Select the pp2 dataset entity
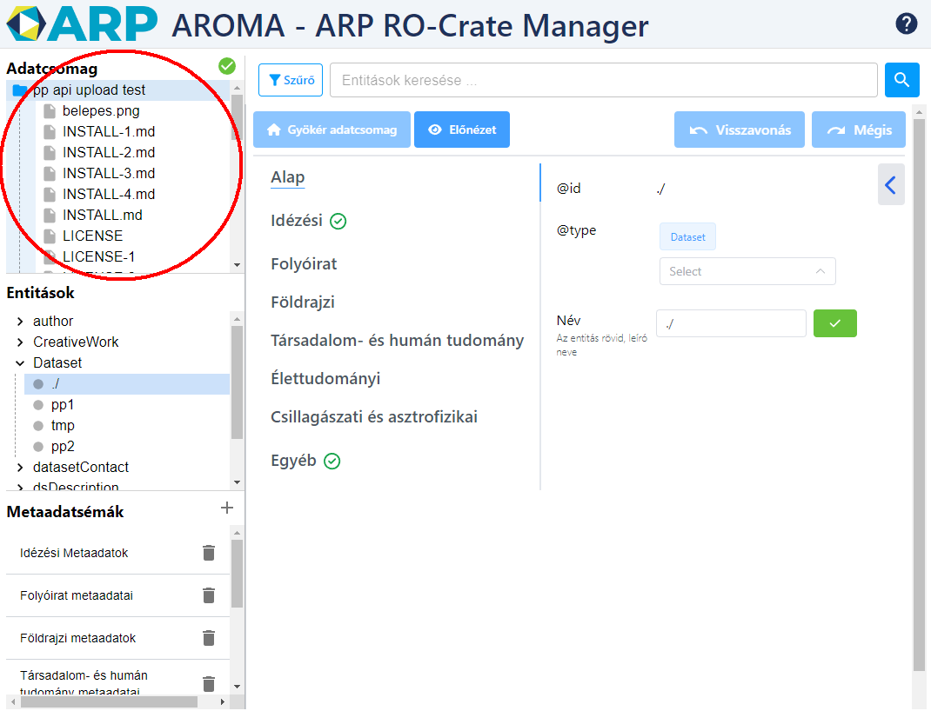Image resolution: width=931 pixels, height=711 pixels. 63,447
